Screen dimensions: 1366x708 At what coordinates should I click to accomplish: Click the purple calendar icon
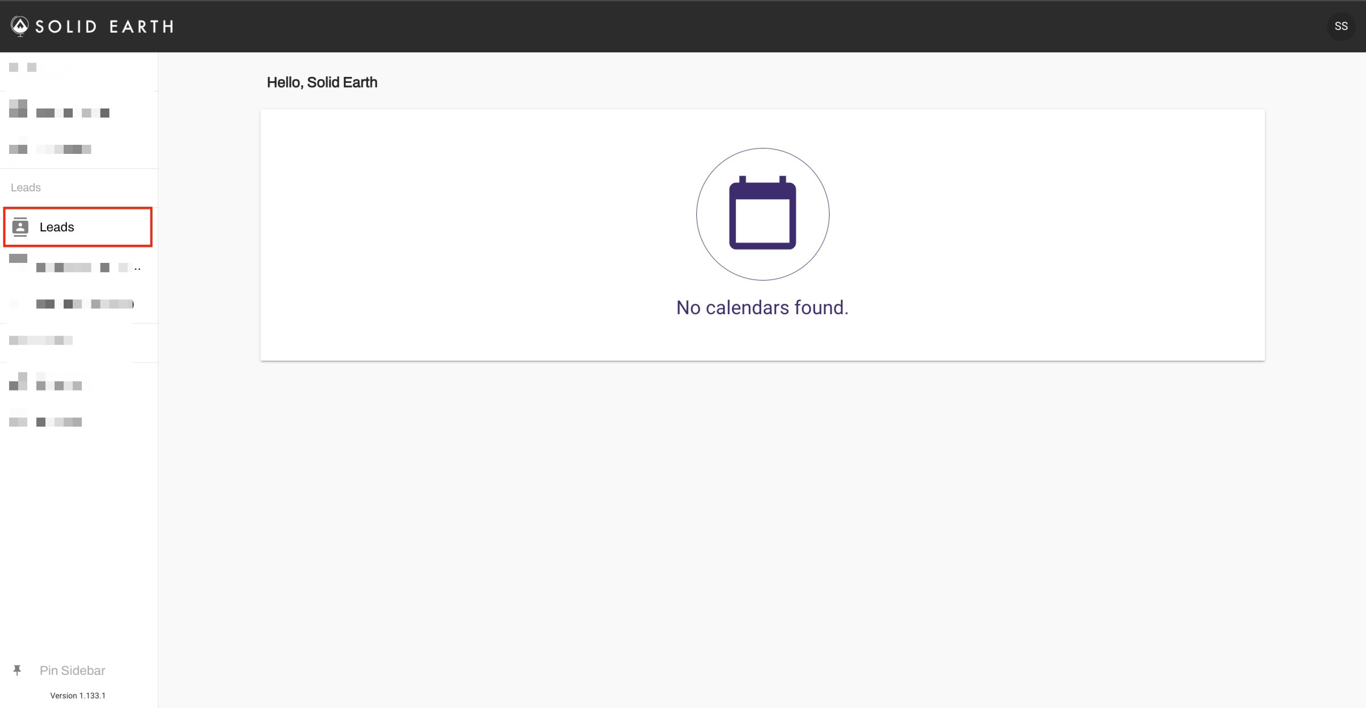(x=762, y=214)
